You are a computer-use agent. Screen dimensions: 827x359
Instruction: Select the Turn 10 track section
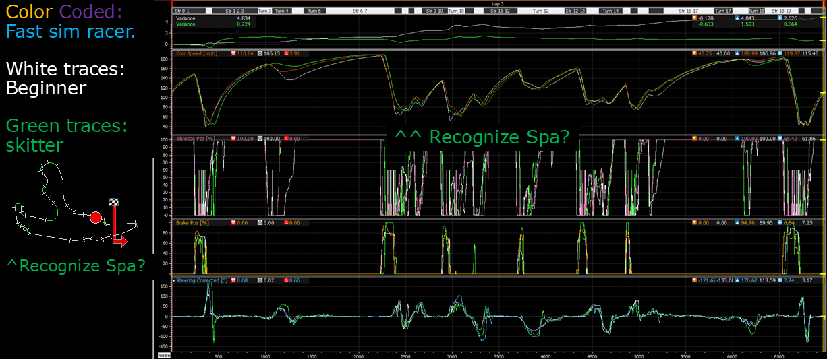[x=456, y=11]
